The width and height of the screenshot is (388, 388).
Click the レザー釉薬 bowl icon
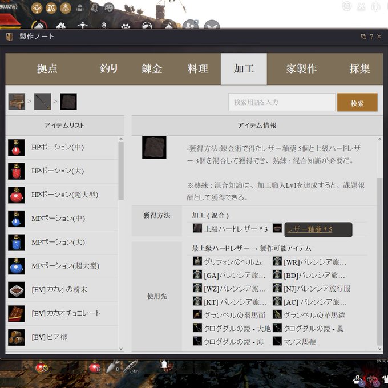point(277,228)
